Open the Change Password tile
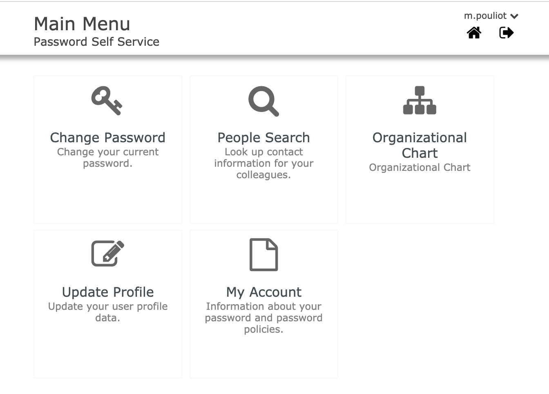This screenshot has height=394, width=549. tap(107, 149)
